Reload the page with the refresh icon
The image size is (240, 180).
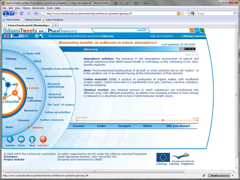(x=22, y=13)
